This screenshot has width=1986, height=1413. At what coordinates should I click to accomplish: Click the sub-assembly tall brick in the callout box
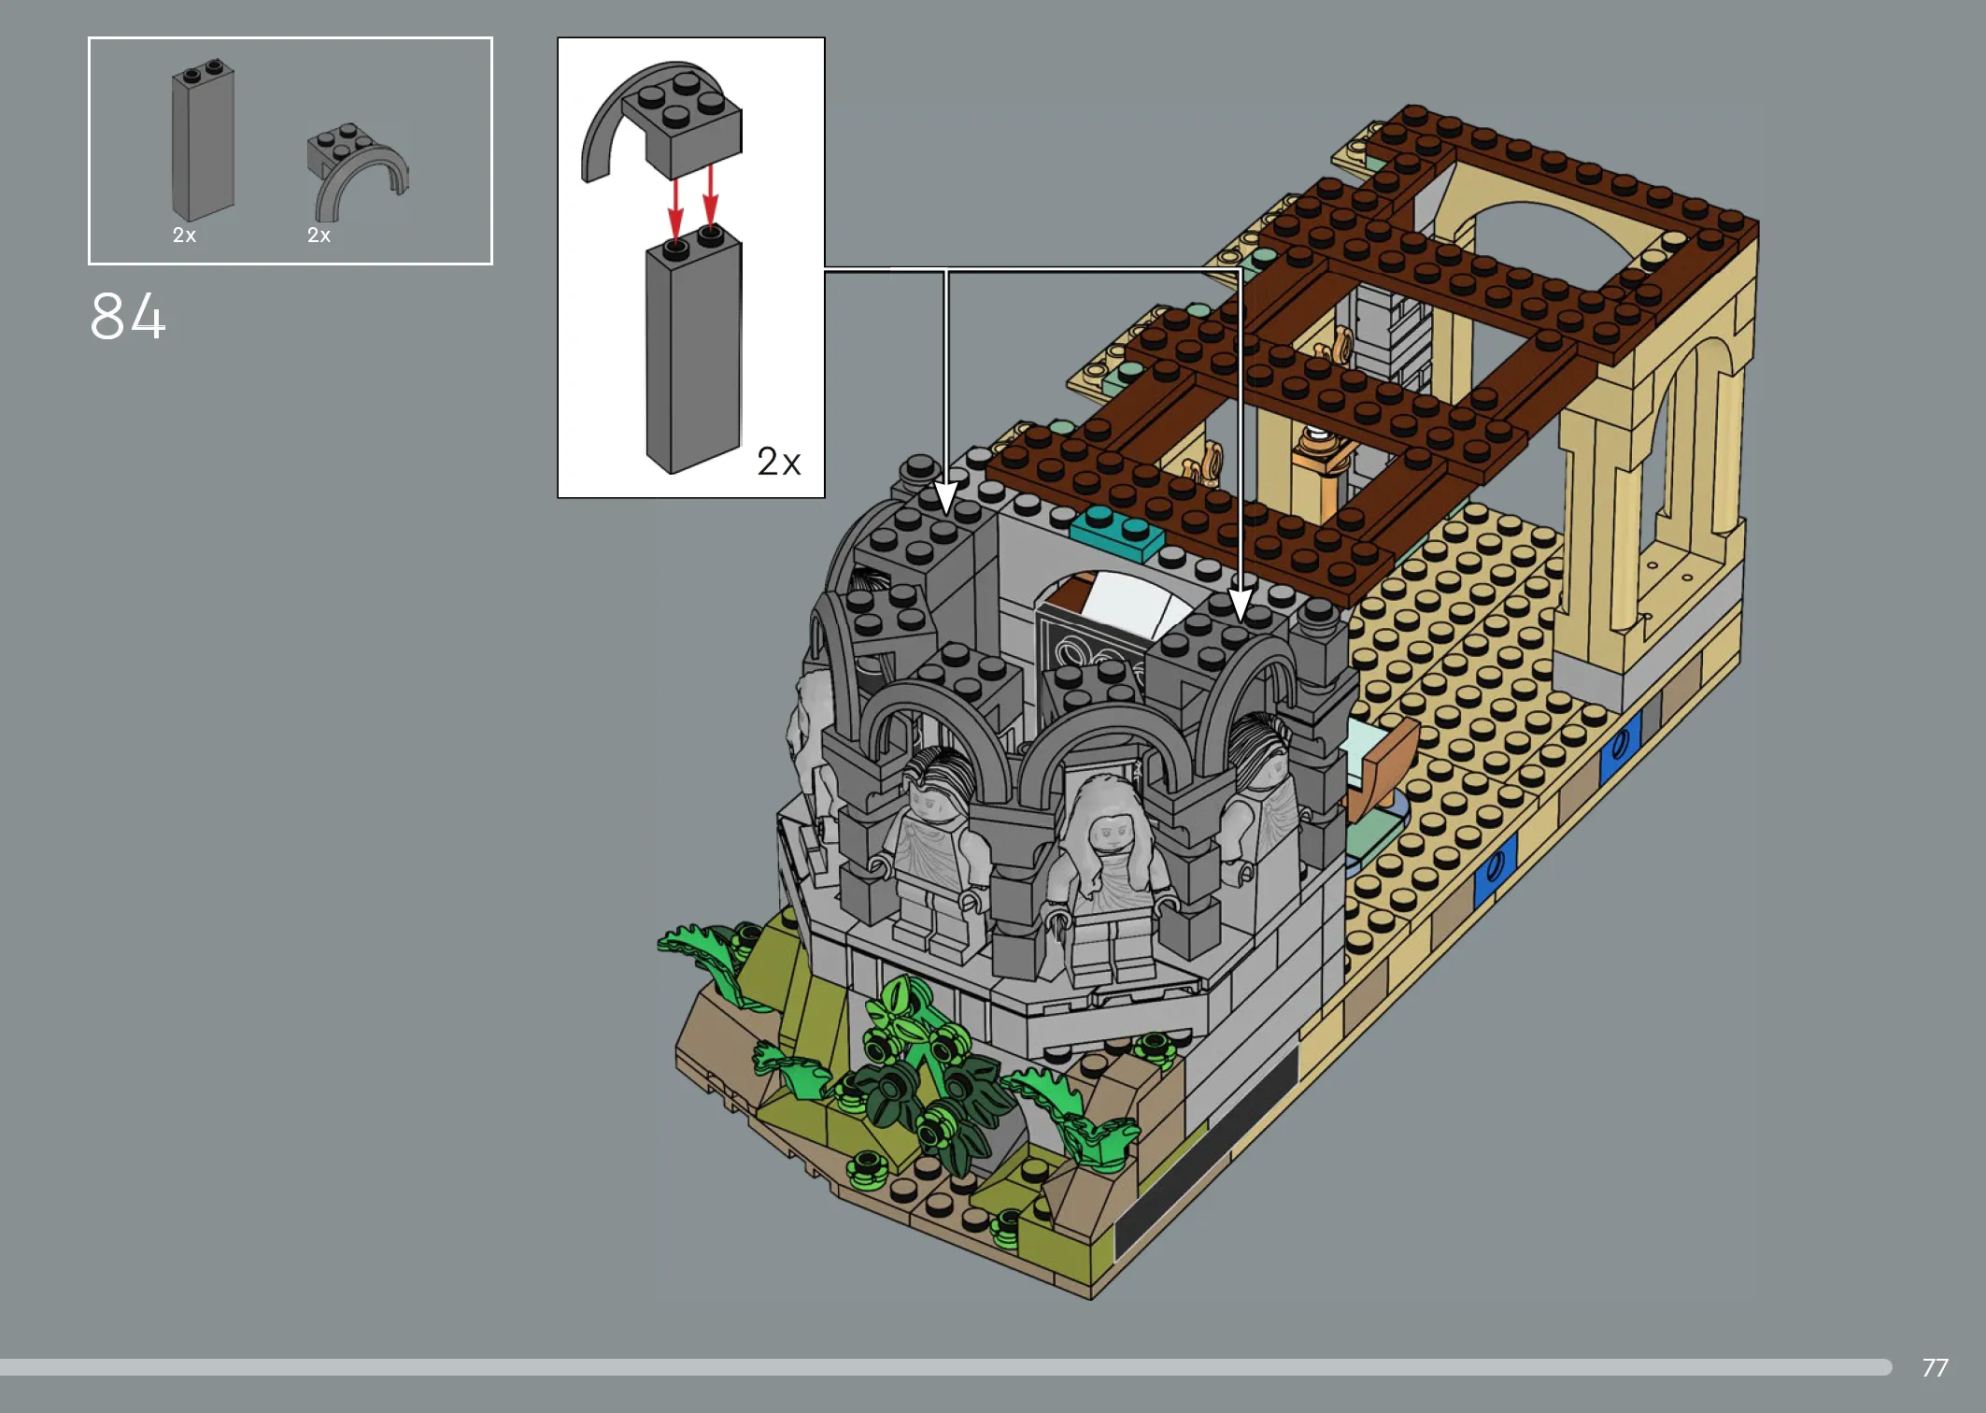[693, 349]
